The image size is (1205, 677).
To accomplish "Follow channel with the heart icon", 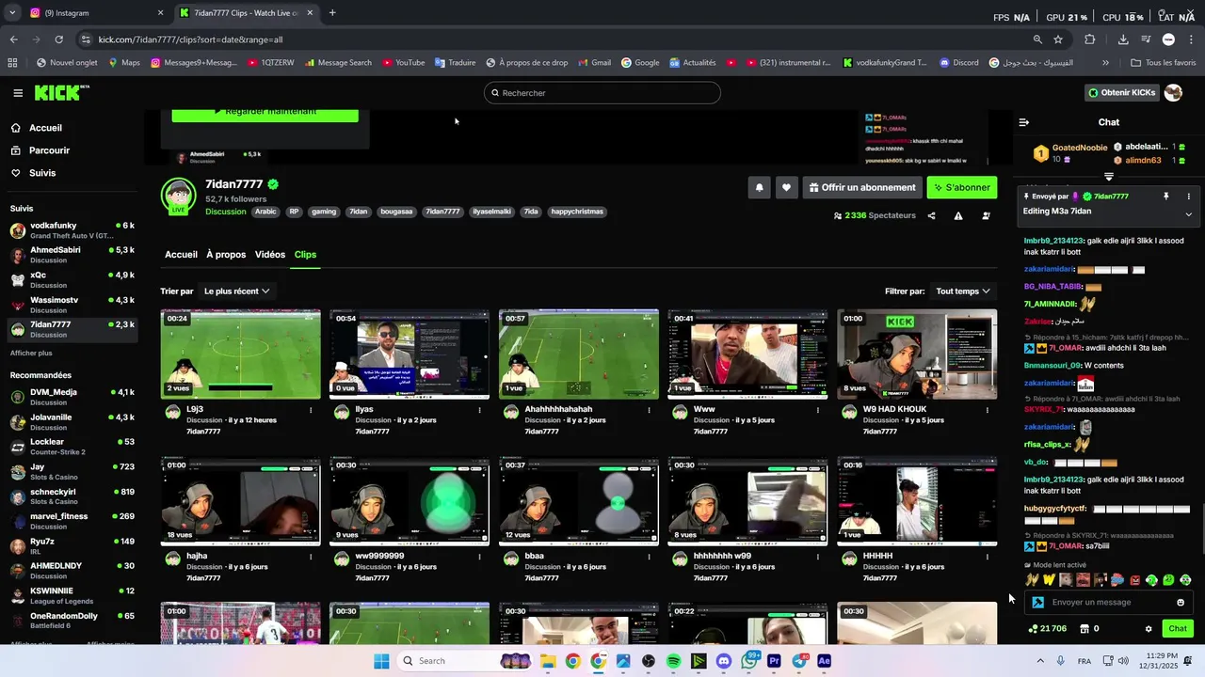I will point(786,187).
